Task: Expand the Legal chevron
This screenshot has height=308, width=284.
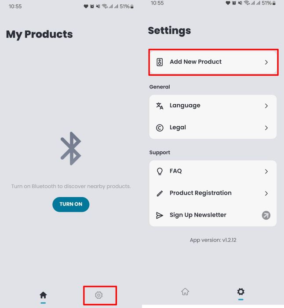Action: [x=266, y=128]
